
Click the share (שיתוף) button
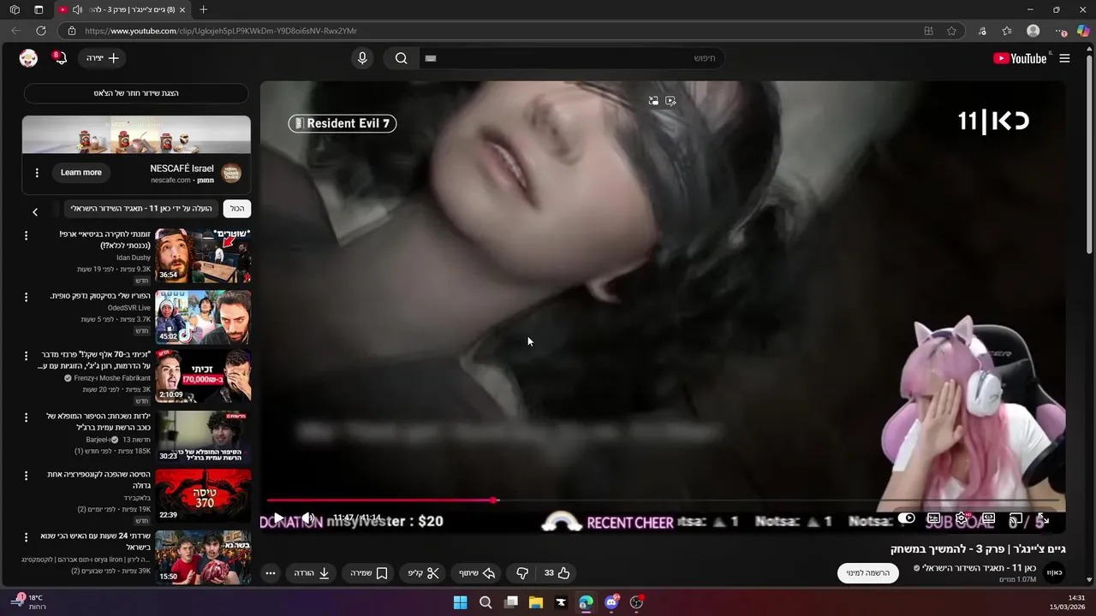point(477,573)
